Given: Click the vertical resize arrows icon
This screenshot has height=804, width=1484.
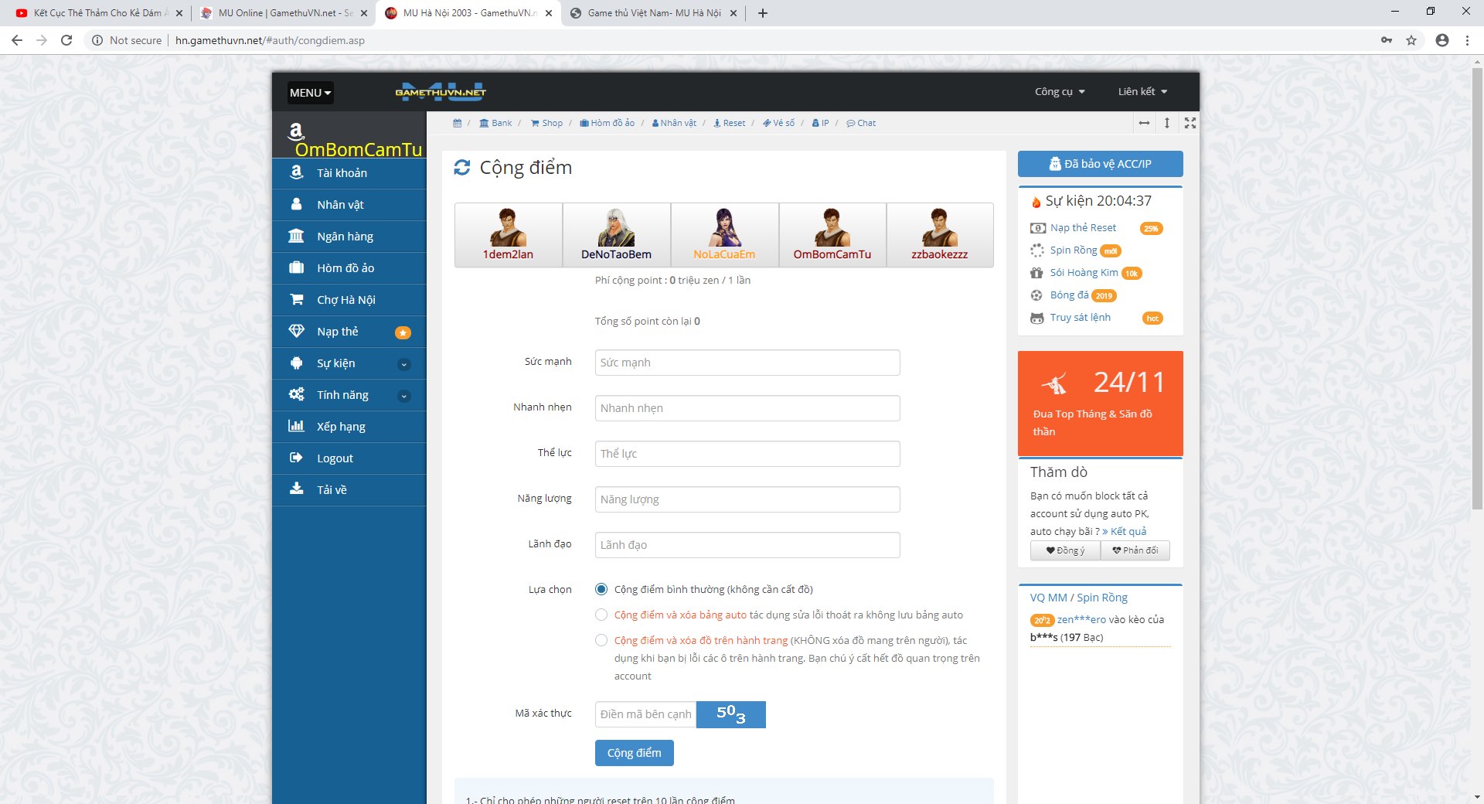Looking at the screenshot, I should 1167,123.
